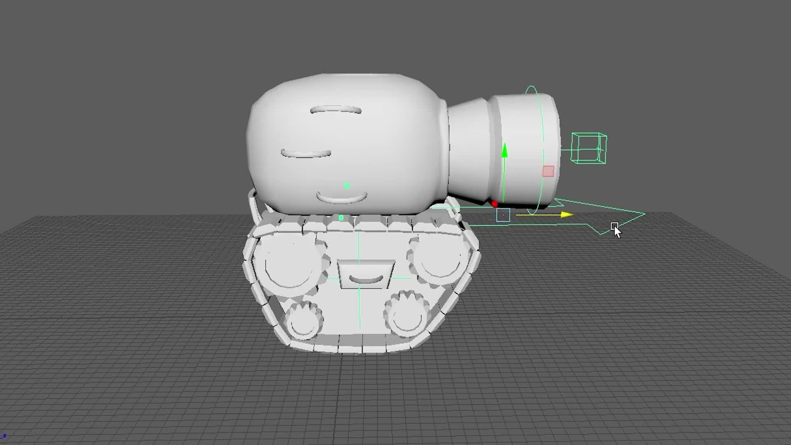The height and width of the screenshot is (445, 791).
Task: Click the empty grid floor to deselect
Action: coord(165,391)
